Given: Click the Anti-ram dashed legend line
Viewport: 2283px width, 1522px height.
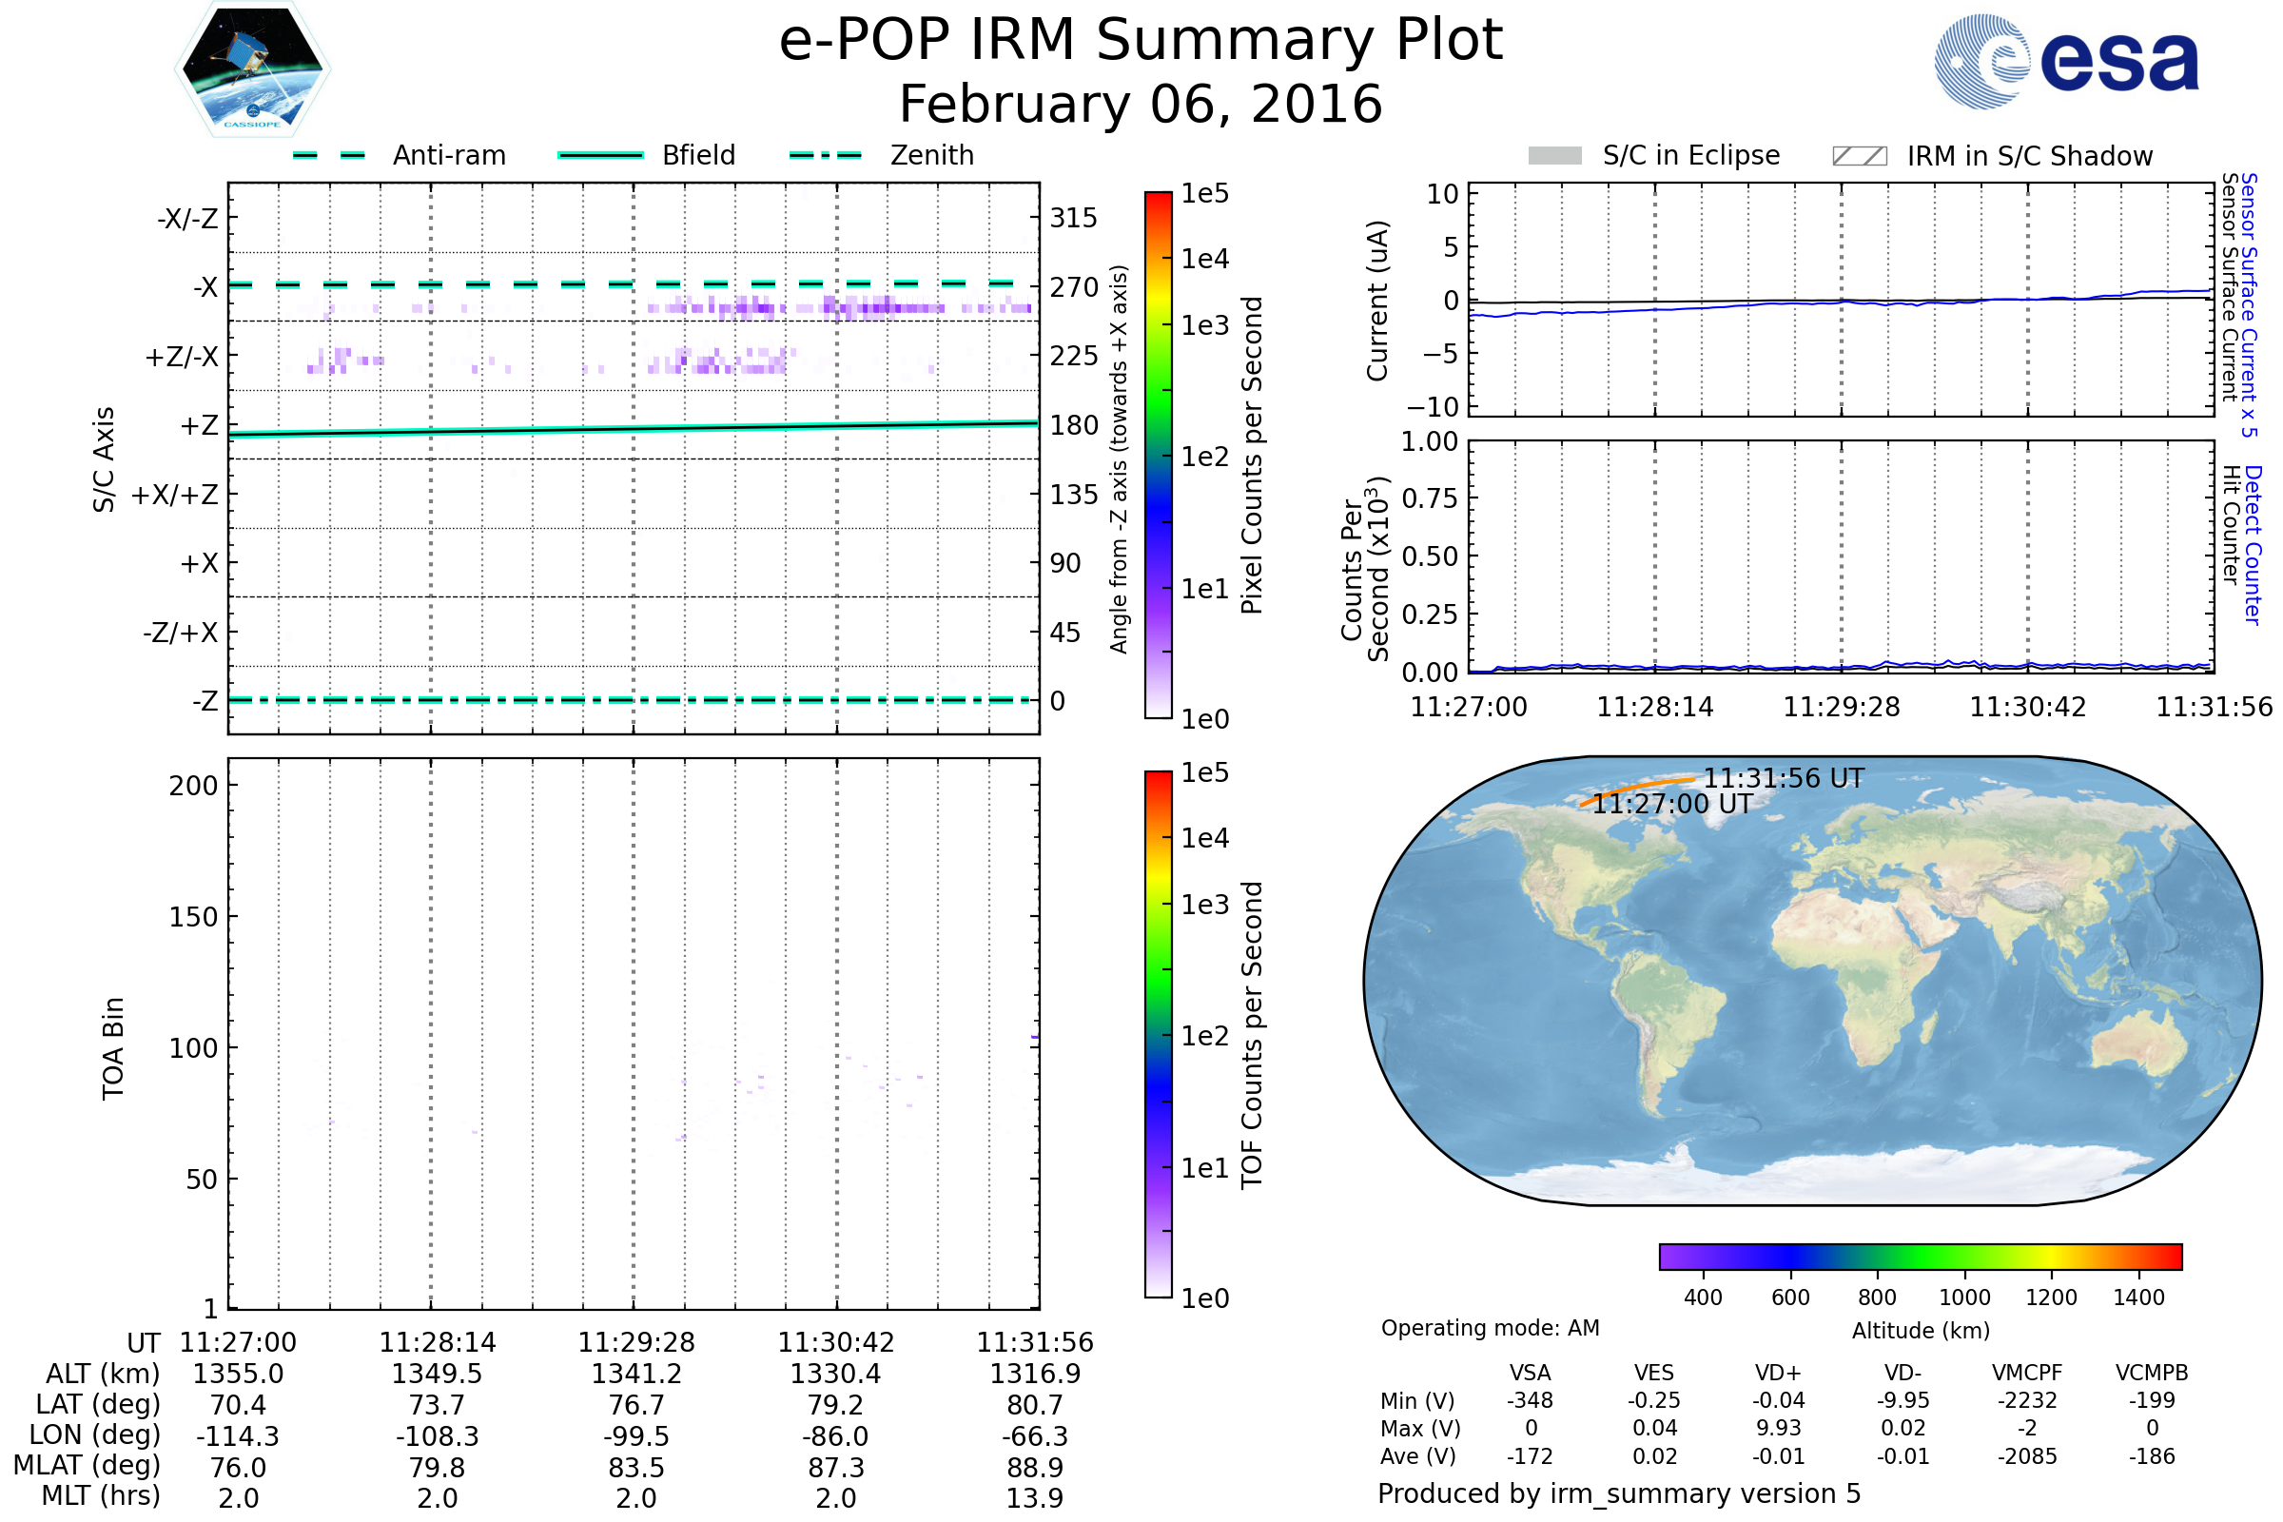Looking at the screenshot, I should pos(329,155).
